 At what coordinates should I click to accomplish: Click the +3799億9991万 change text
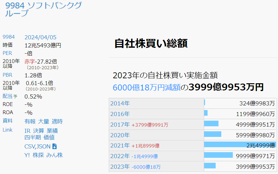(x=150, y=125)
